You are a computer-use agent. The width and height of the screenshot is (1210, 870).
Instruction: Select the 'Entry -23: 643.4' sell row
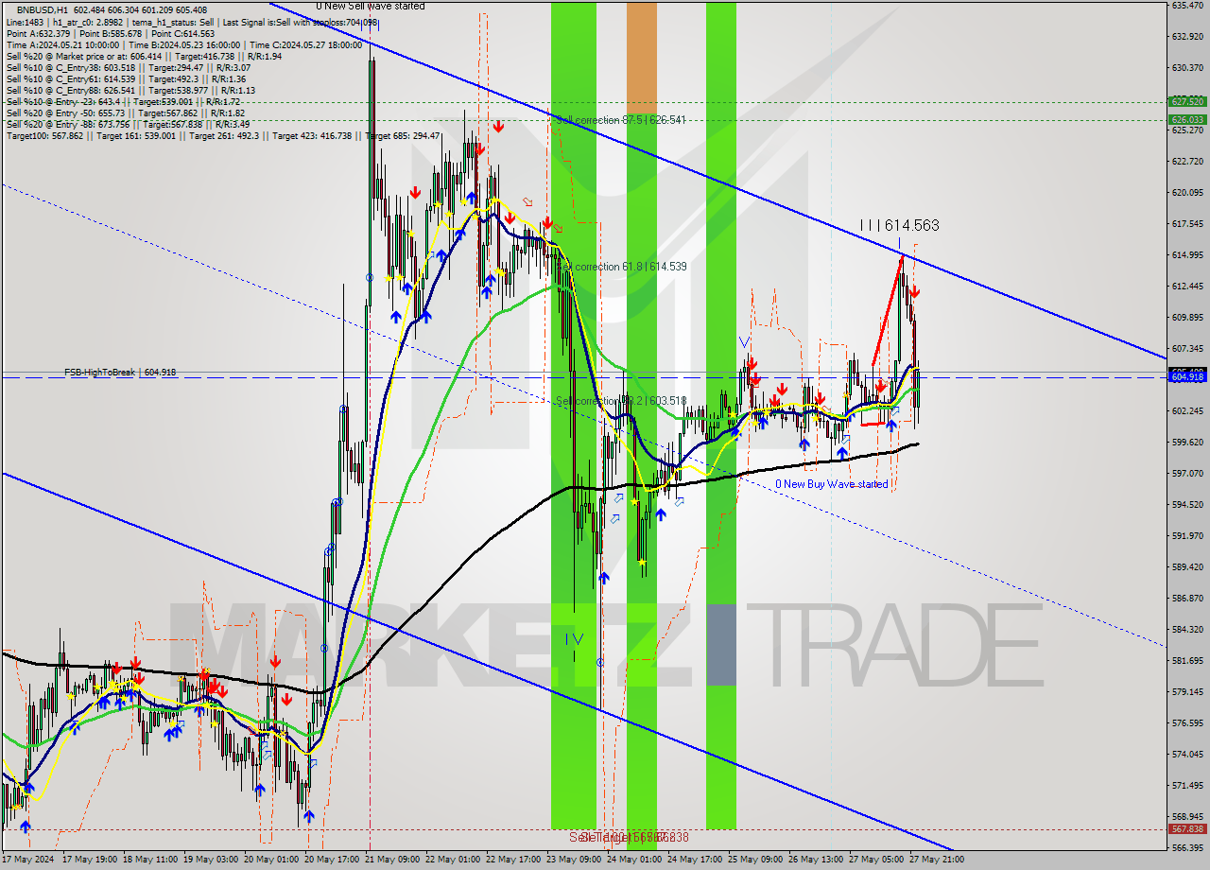click(x=123, y=101)
